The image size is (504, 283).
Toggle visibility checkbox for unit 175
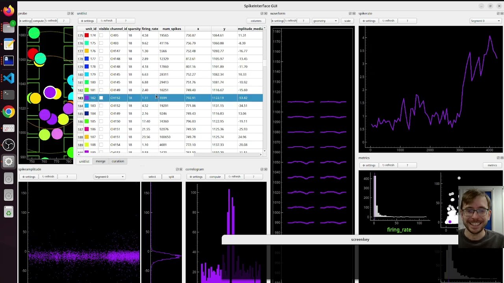coord(101,43)
